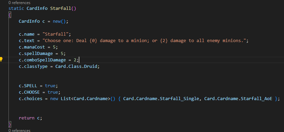Click Card.Cardname.Starfall_AoE in choices list
The image size is (284, 132).
(238, 99)
